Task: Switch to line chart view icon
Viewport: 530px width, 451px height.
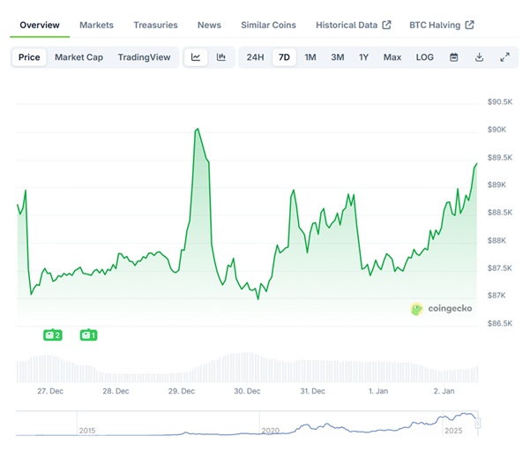Action: point(196,57)
